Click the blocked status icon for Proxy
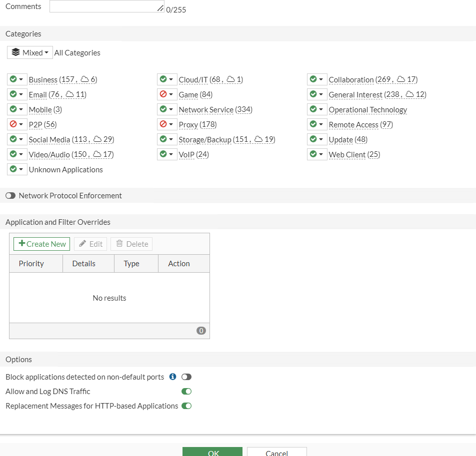The width and height of the screenshot is (476, 456). [163, 124]
